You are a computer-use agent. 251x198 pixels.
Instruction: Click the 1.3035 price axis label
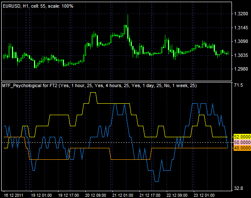click(241, 55)
